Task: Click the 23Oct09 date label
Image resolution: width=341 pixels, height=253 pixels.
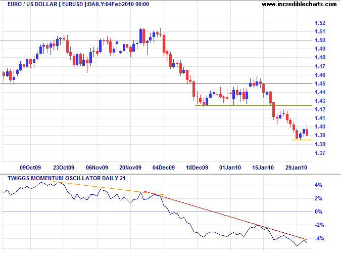Action: 64,167
